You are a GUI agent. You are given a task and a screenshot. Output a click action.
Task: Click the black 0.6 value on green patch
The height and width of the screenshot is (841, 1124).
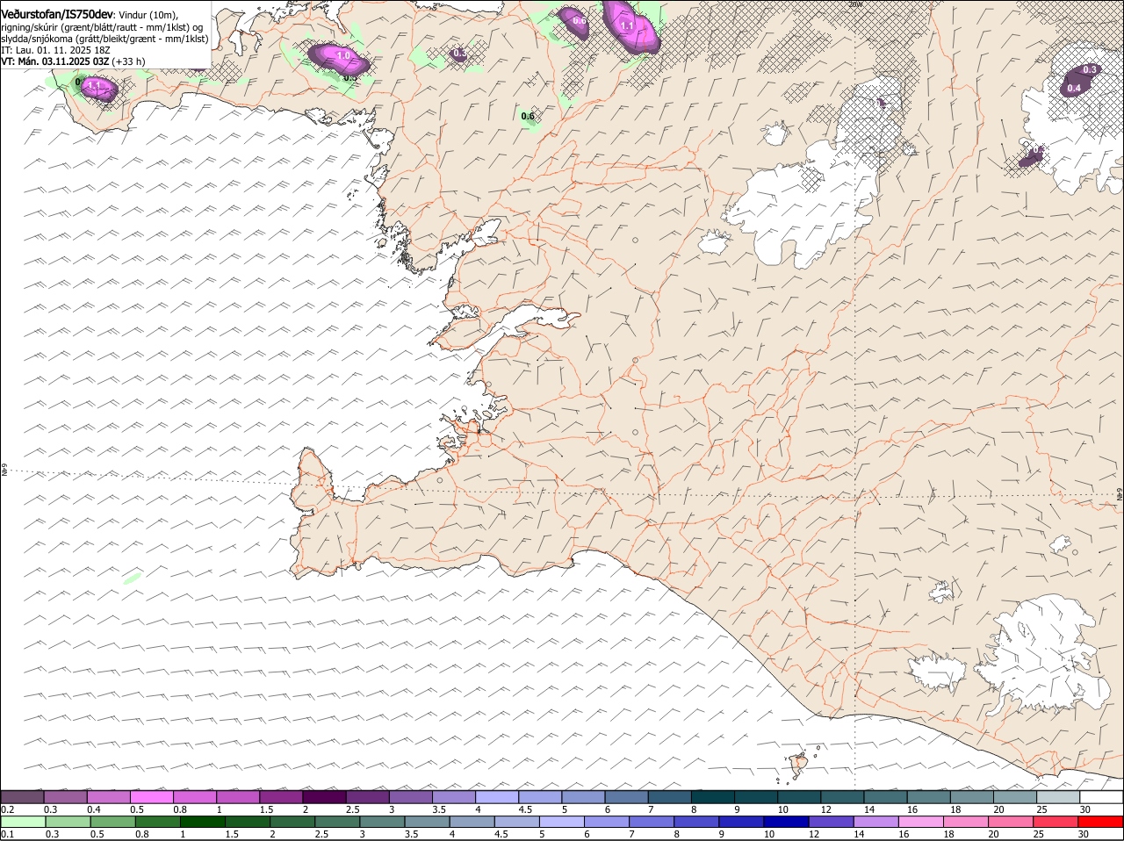click(528, 116)
